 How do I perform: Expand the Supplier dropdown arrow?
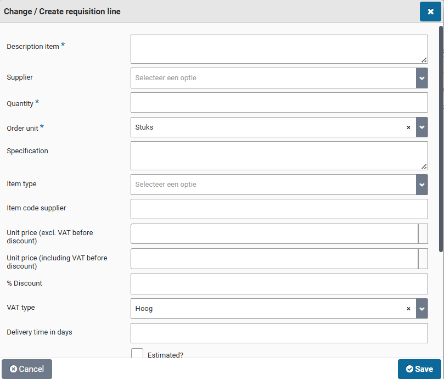[421, 78]
